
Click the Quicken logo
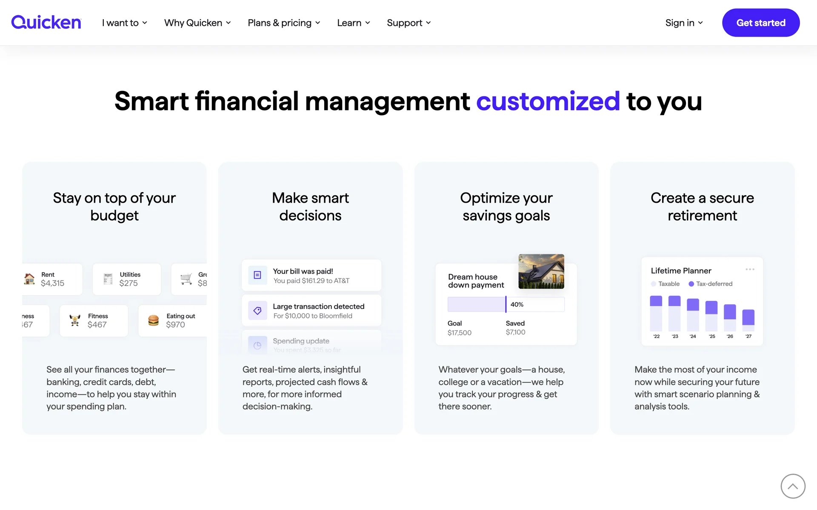(x=46, y=23)
